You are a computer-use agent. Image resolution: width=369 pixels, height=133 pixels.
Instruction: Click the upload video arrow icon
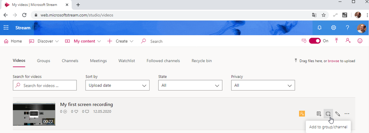[336, 41]
